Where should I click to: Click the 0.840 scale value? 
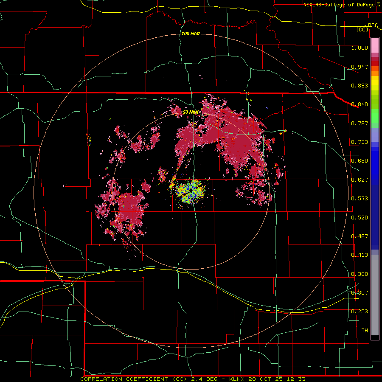pos(360,104)
